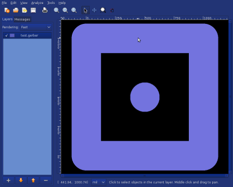Select the Measure tool
The height and width of the screenshot is (187, 233).
coord(112,10)
